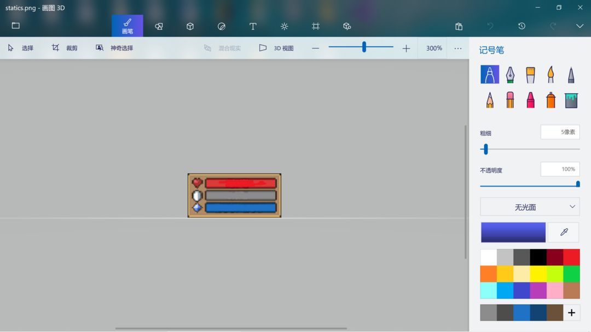This screenshot has width=591, height=332.
Task: Open the 2D shapes tab
Action: (x=159, y=26)
